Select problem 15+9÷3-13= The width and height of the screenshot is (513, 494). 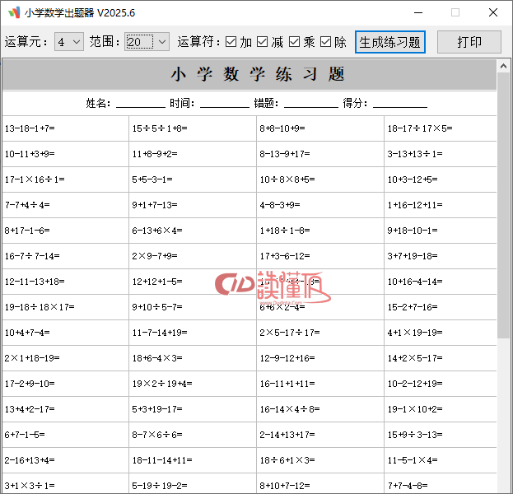pyautogui.click(x=415, y=435)
